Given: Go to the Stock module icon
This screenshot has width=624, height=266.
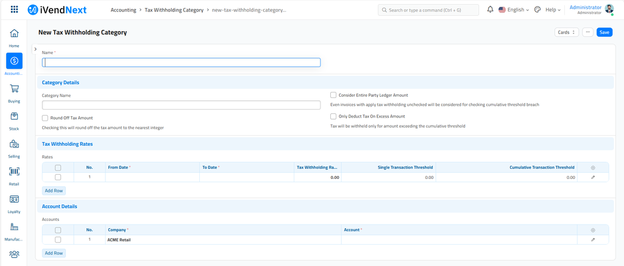Looking at the screenshot, I should pyautogui.click(x=14, y=116).
